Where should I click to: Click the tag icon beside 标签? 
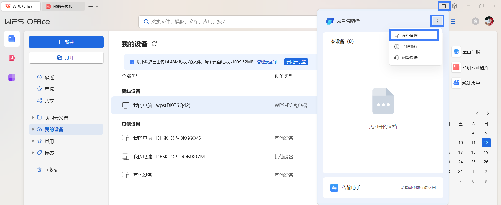click(x=39, y=153)
